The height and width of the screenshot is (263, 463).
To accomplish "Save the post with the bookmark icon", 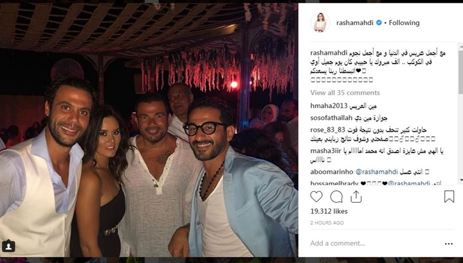I will click(x=449, y=197).
